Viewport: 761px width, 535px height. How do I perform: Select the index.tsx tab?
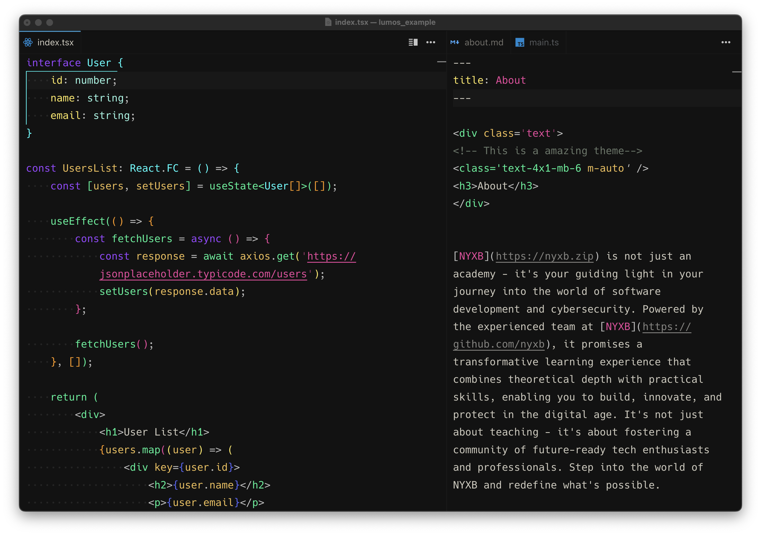point(55,42)
